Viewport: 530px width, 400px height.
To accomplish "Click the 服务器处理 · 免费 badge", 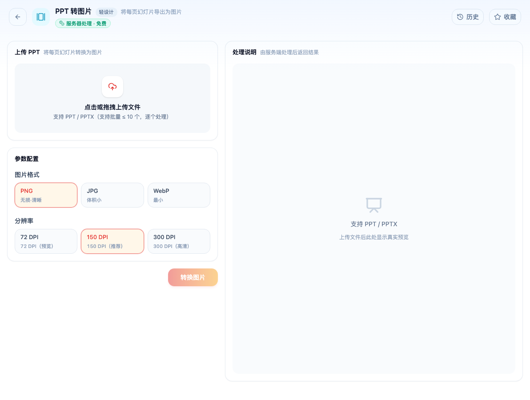I will [x=83, y=23].
